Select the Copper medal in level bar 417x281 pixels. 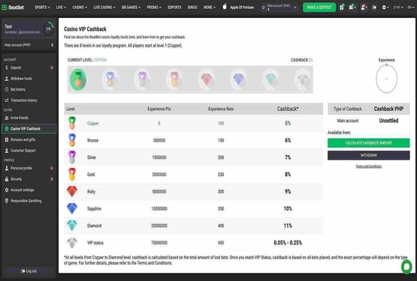78,79
